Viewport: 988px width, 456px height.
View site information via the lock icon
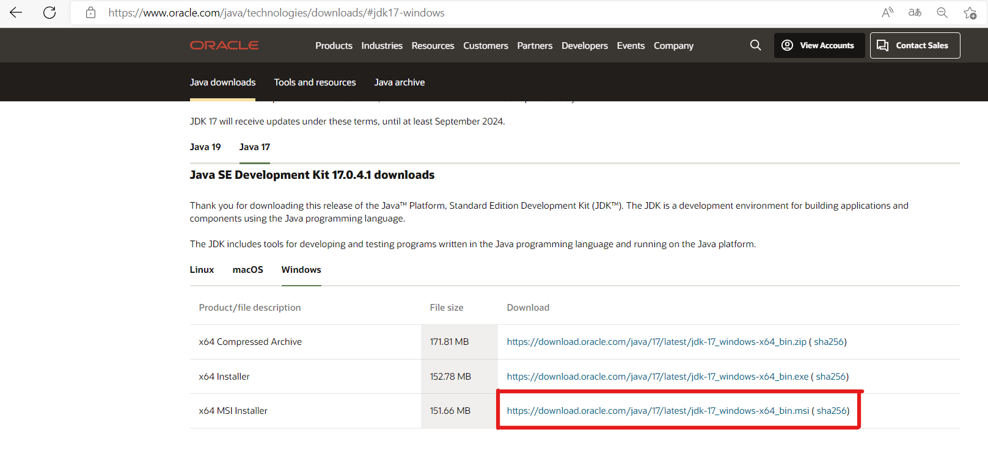pos(90,12)
